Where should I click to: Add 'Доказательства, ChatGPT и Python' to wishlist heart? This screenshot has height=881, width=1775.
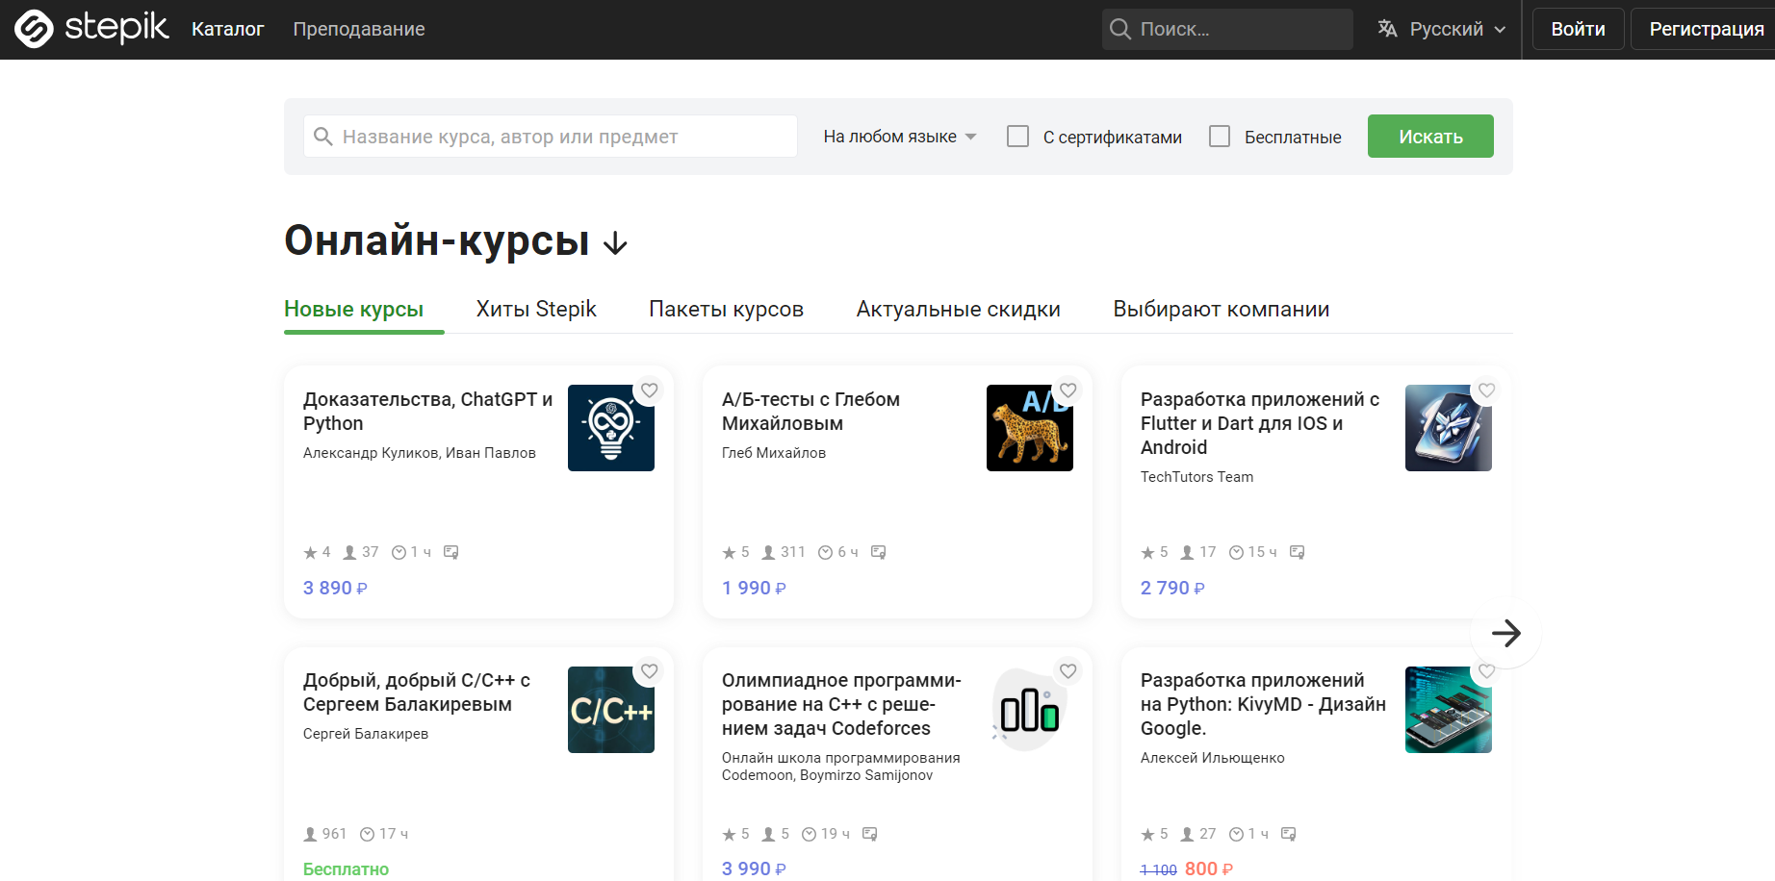tap(650, 390)
